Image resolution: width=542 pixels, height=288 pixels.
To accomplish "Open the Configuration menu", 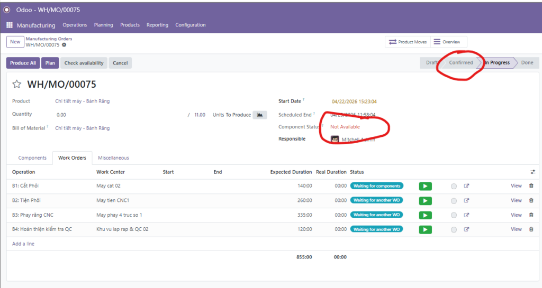I will coord(190,25).
